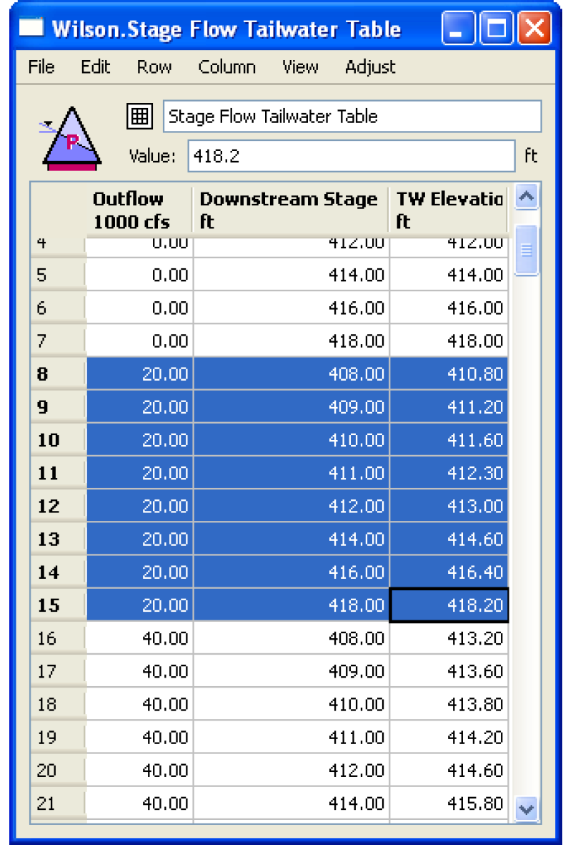The width and height of the screenshot is (568, 850).
Task: Click the window title bar app icon
Action: (x=31, y=29)
